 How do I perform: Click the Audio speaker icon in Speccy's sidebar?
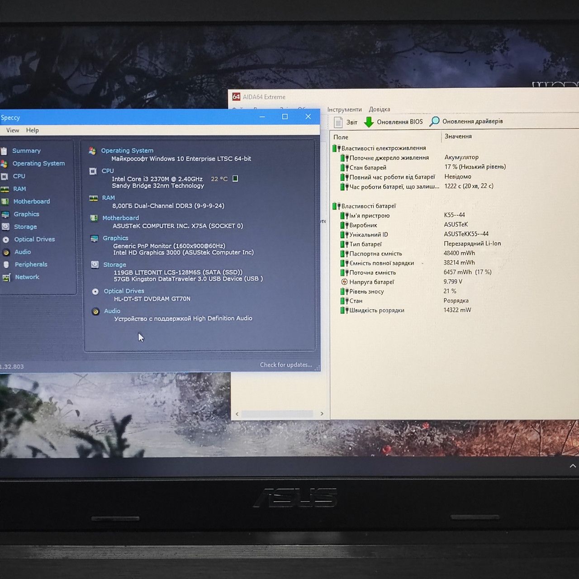pyautogui.click(x=6, y=252)
